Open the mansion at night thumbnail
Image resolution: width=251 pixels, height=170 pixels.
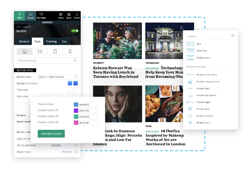[164, 41]
